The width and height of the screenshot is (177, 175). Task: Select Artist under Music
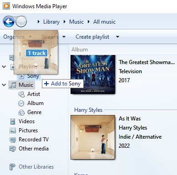tap(34, 94)
